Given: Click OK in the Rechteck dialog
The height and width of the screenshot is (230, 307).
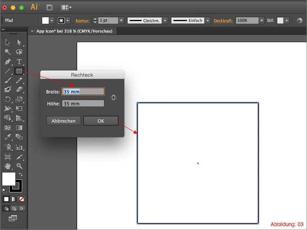Looking at the screenshot, I should [101, 121].
